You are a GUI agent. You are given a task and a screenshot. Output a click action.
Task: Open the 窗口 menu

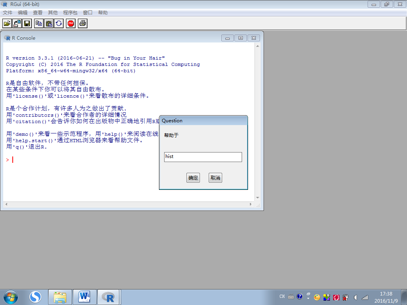tap(88, 12)
